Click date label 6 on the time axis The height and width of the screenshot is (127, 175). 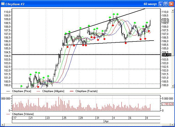(131, 118)
